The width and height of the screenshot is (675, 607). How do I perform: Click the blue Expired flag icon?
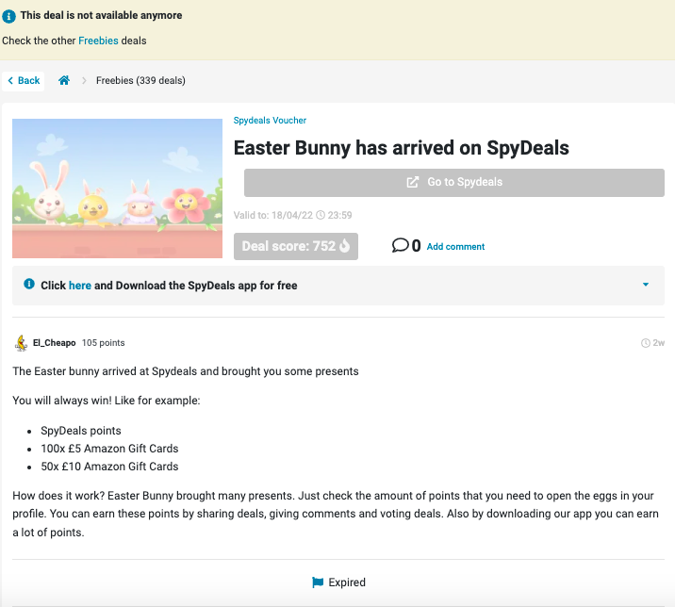point(318,582)
